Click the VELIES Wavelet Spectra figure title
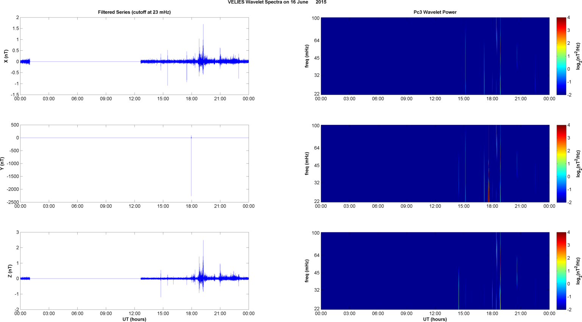582x322 pixels. [x=277, y=2]
